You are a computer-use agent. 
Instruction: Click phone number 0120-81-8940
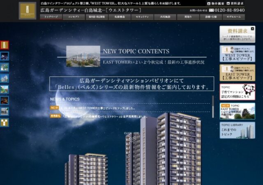[229, 10]
